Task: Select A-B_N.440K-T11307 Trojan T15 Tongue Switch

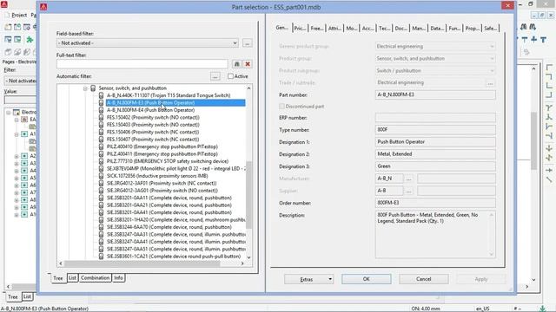Action: pos(169,95)
